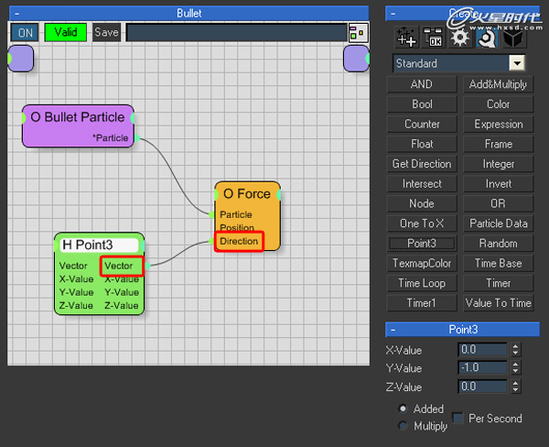The image size is (549, 447).
Task: Click the Value To Time button
Action: (498, 303)
